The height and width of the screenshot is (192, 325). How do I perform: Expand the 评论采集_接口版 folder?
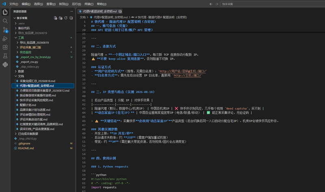pyautogui.click(x=43, y=47)
